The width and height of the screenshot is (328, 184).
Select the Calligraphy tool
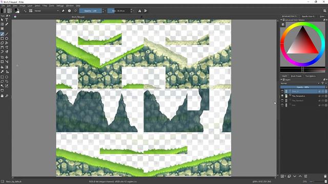(7, 24)
